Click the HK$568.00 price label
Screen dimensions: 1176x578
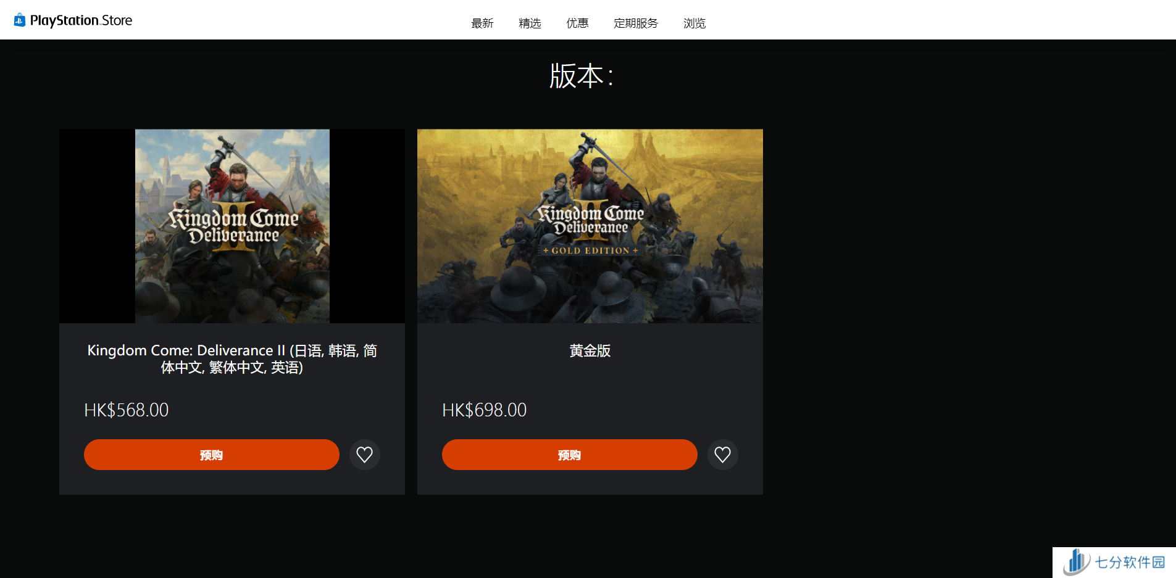(x=127, y=410)
